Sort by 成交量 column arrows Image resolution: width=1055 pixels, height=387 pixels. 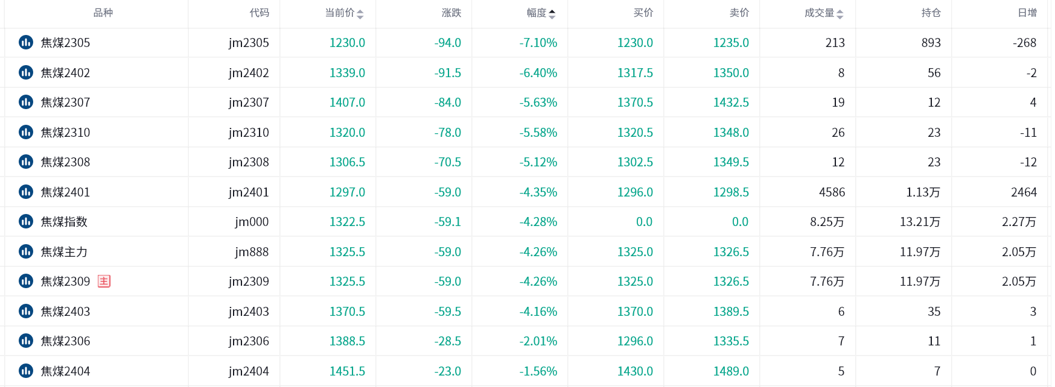point(840,14)
